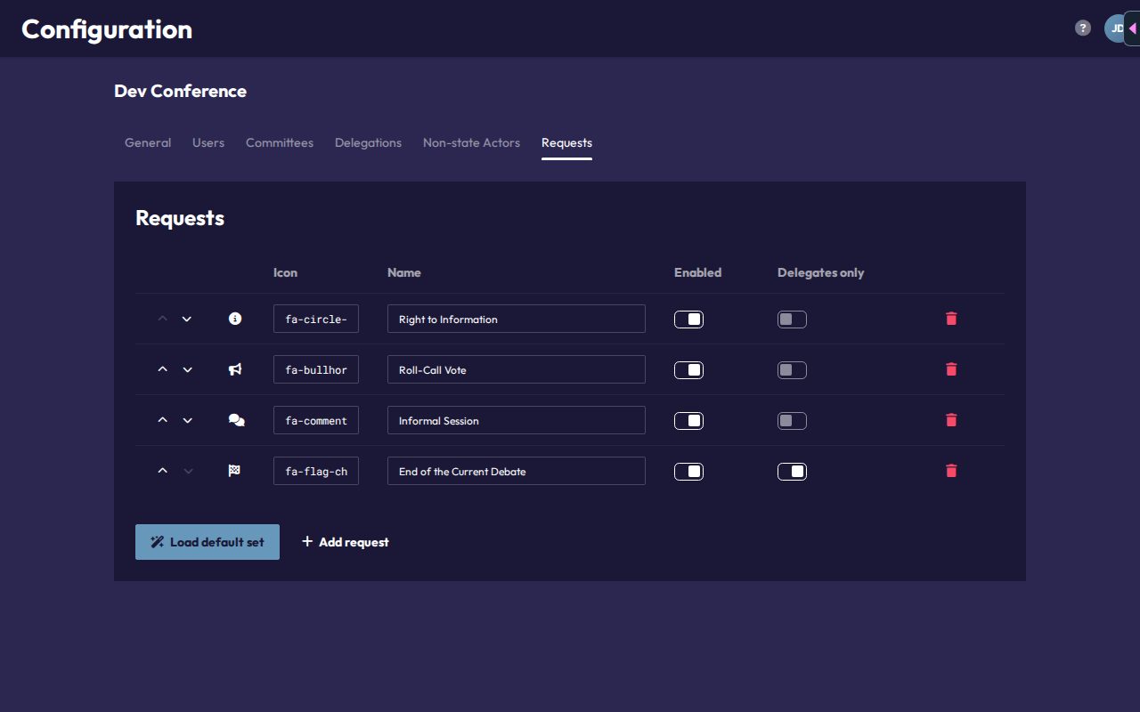
Task: Switch to the General tab
Action: click(x=148, y=142)
